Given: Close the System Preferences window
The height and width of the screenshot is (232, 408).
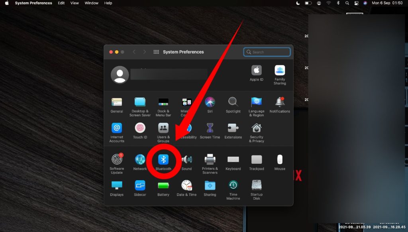Looking at the screenshot, I should 111,52.
